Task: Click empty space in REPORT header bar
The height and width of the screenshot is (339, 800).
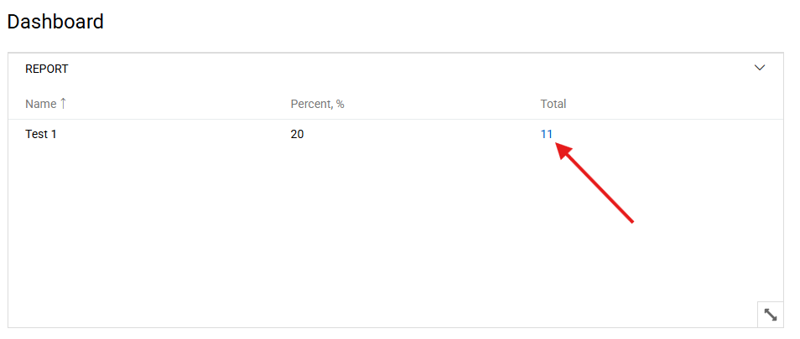Action: pyautogui.click(x=403, y=69)
